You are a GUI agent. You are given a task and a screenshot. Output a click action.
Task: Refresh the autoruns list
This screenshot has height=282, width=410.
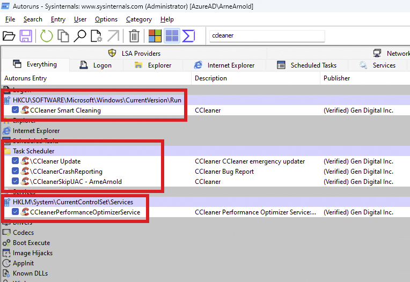pos(46,36)
